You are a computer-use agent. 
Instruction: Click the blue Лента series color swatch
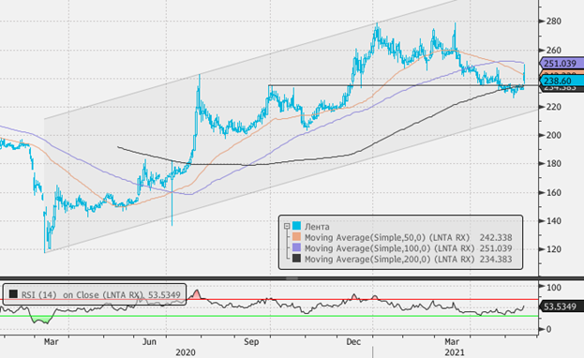[296, 226]
